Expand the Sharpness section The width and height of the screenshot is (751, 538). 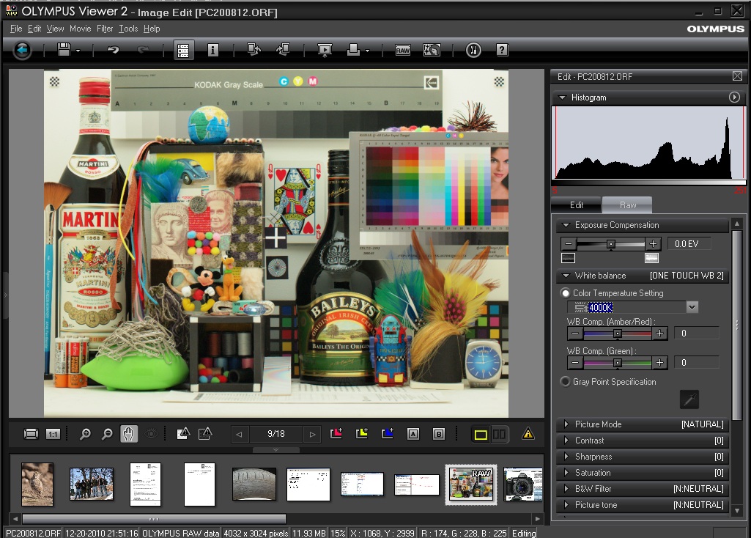coord(566,457)
